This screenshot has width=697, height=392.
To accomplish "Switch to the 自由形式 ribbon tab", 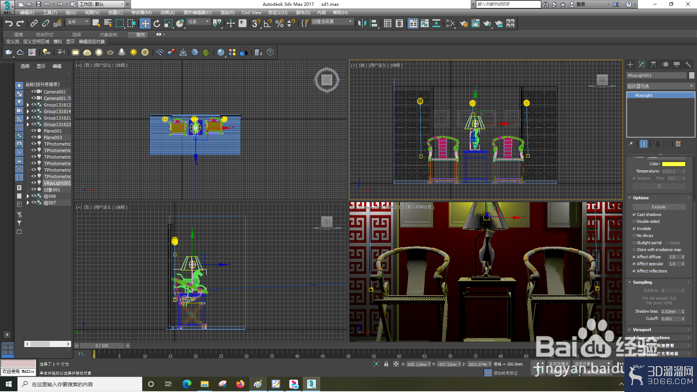I will [x=45, y=35].
